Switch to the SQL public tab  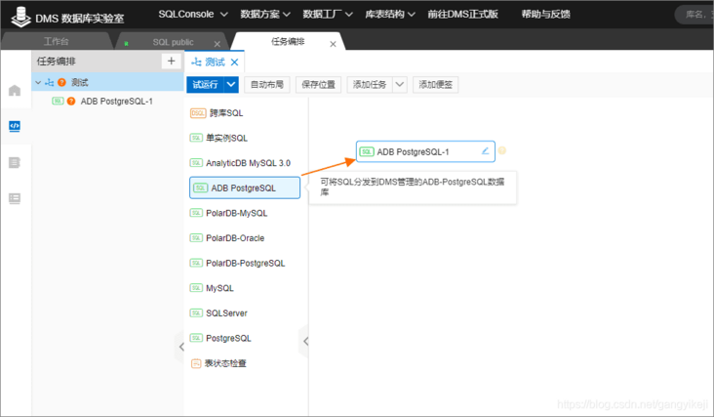(x=173, y=42)
